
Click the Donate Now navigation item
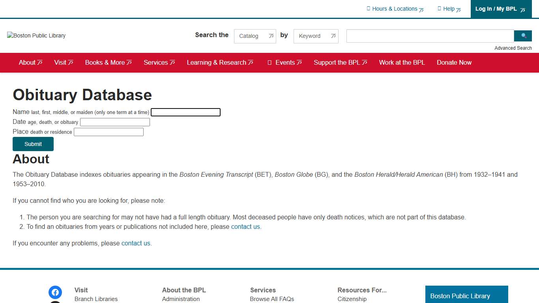point(454,62)
